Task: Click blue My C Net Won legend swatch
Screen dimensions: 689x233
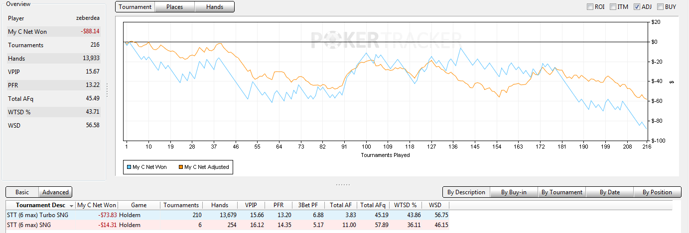Action: click(x=129, y=167)
